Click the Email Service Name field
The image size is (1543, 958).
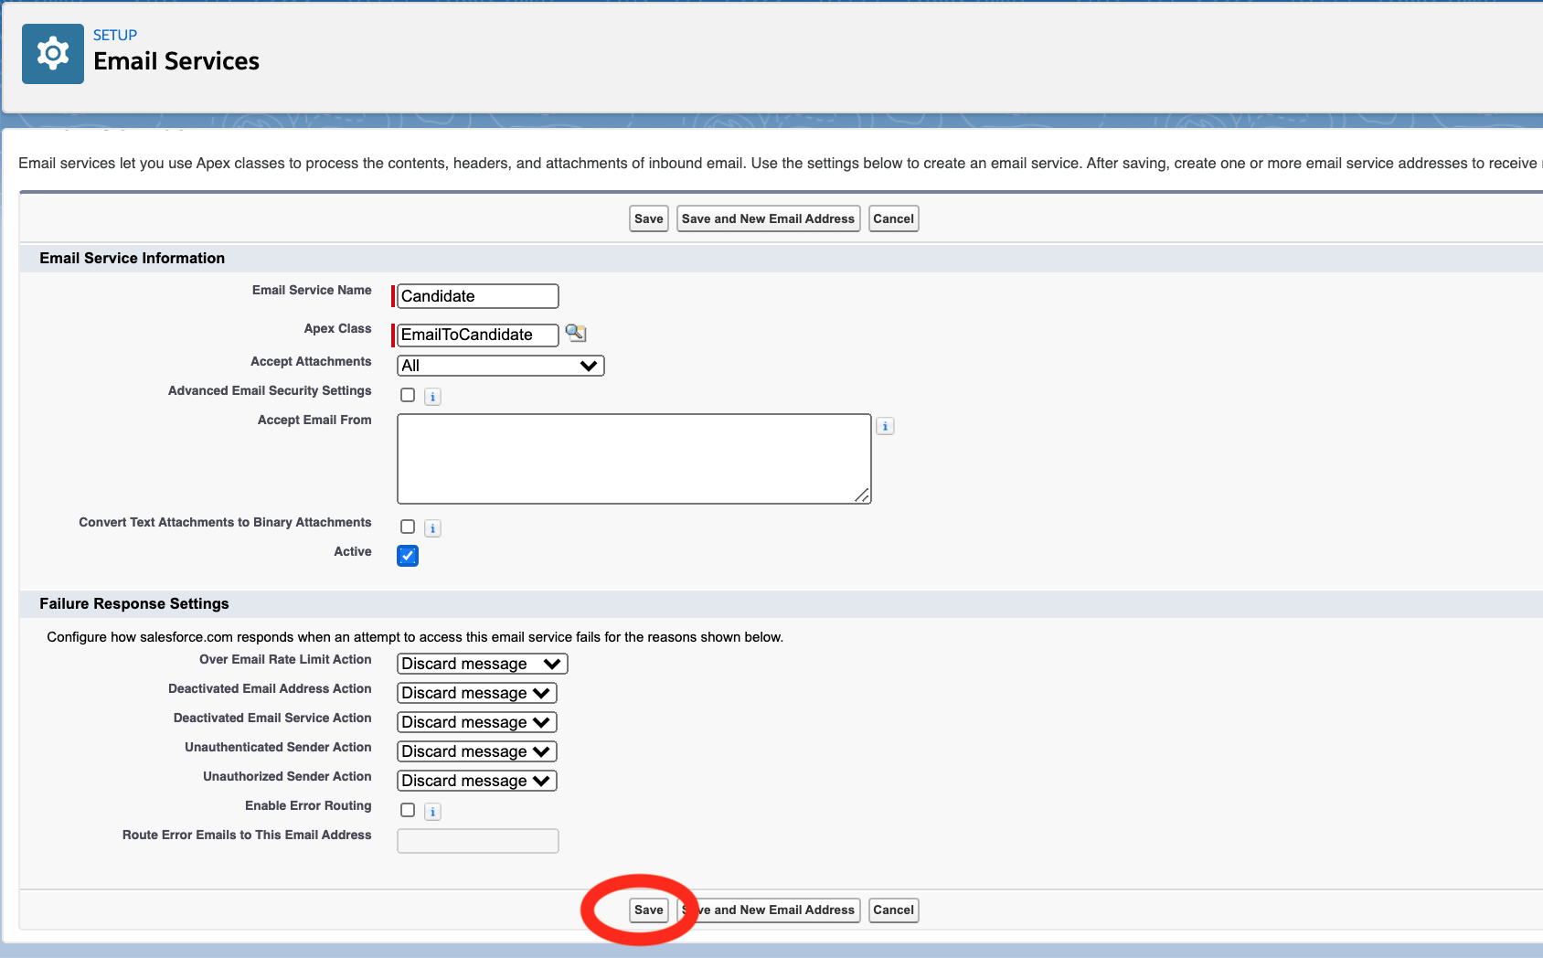(477, 296)
